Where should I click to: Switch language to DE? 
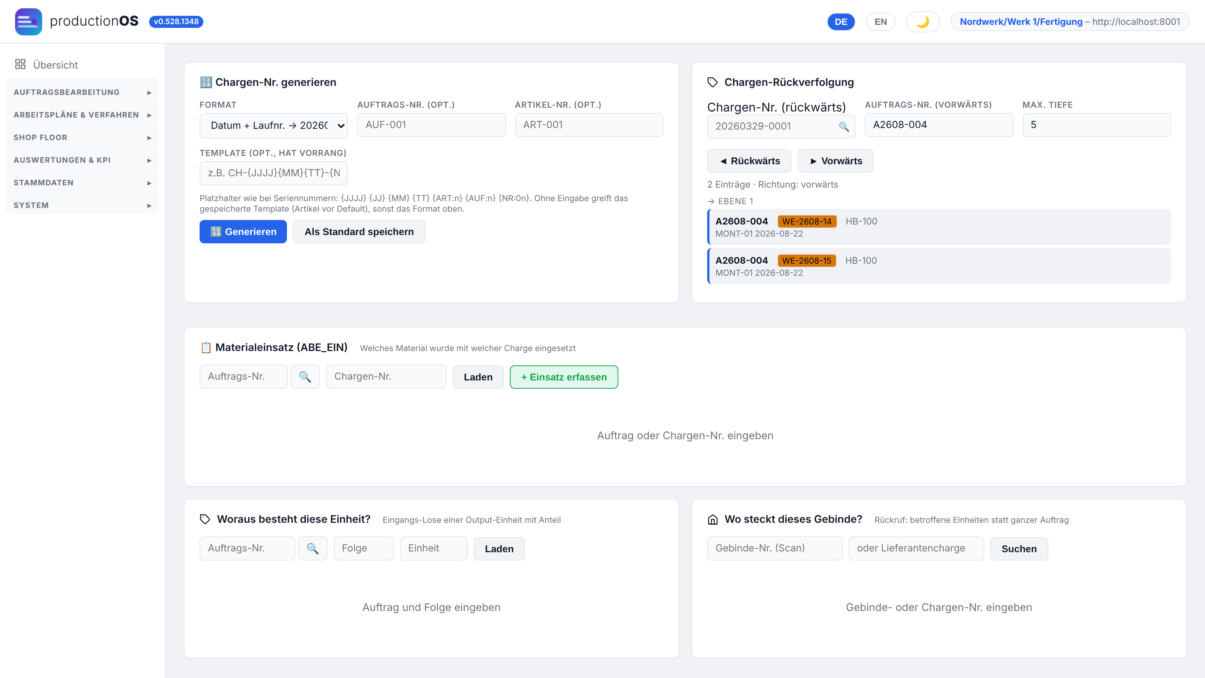pos(840,22)
